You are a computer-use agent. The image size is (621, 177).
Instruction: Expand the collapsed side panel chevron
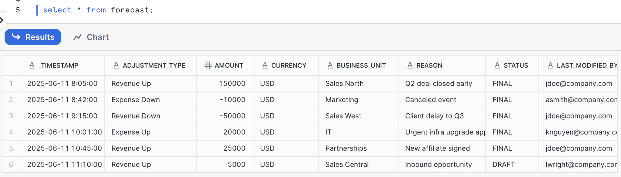[x=2, y=20]
